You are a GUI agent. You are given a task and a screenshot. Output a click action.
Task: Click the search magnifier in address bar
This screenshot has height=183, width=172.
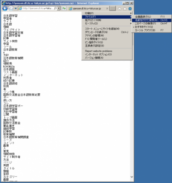point(55,8)
